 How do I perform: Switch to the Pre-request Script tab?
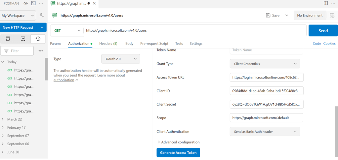coord(154,44)
